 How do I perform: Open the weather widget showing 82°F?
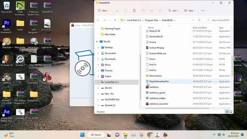click(9, 135)
